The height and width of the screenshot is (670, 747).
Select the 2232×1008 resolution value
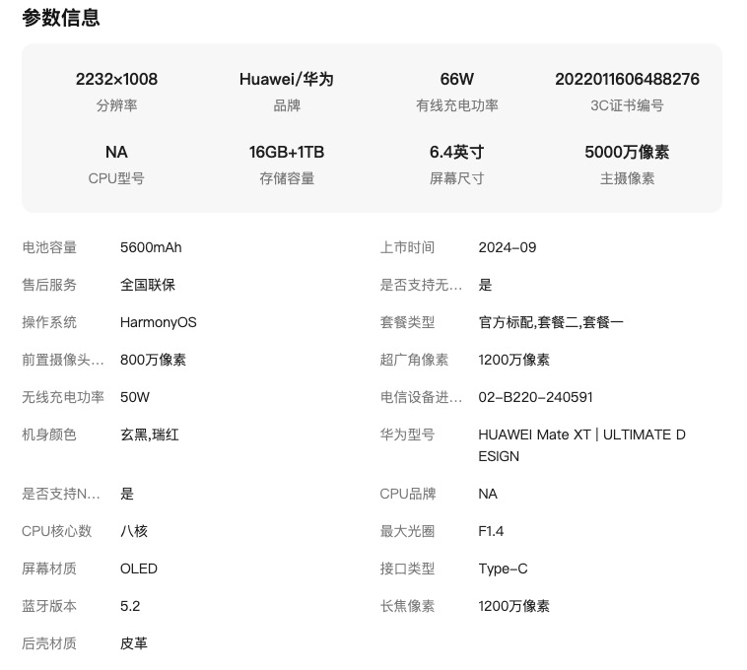[116, 79]
